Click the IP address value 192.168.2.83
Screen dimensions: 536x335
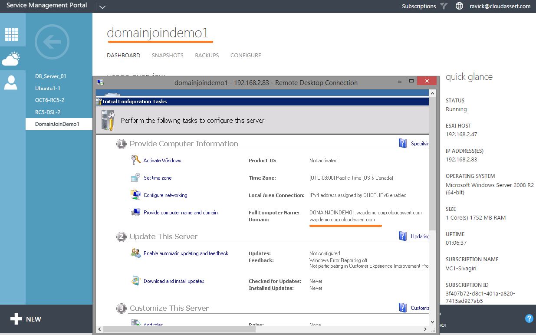tap(461, 160)
